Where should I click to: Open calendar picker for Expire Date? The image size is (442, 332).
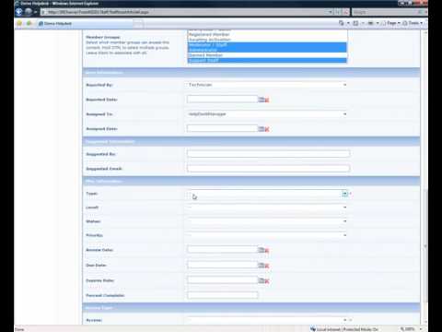pyautogui.click(x=262, y=280)
